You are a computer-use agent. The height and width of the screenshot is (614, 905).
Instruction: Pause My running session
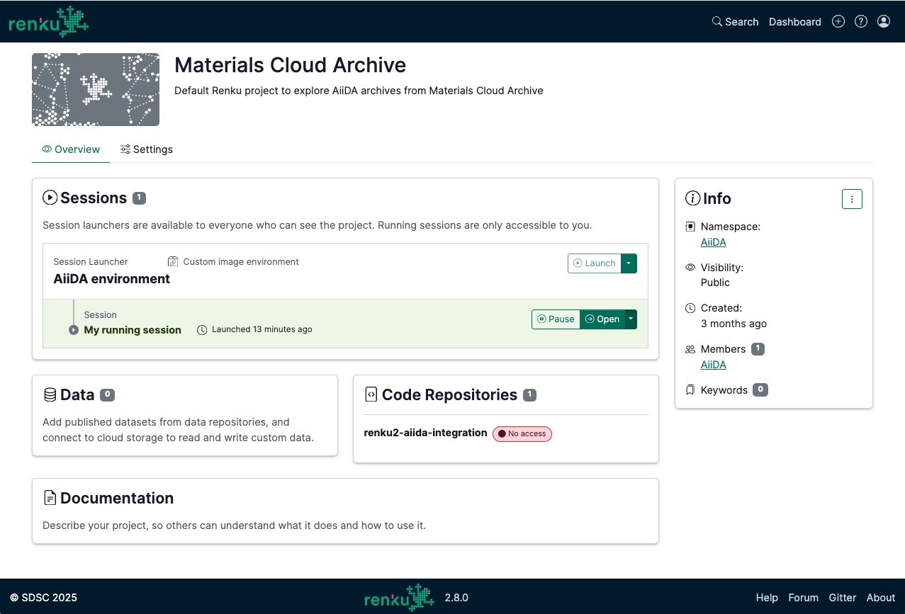click(556, 319)
